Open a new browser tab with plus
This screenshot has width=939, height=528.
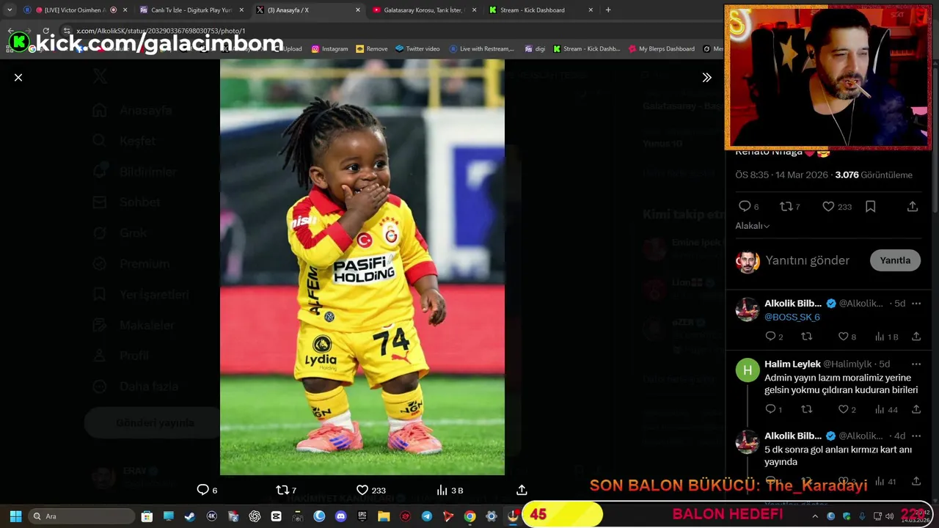point(608,10)
